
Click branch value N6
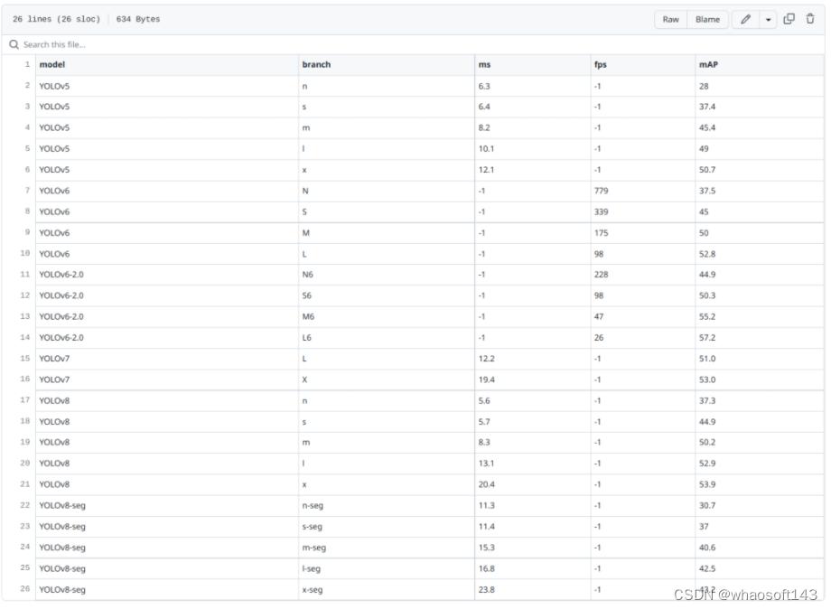tap(307, 275)
